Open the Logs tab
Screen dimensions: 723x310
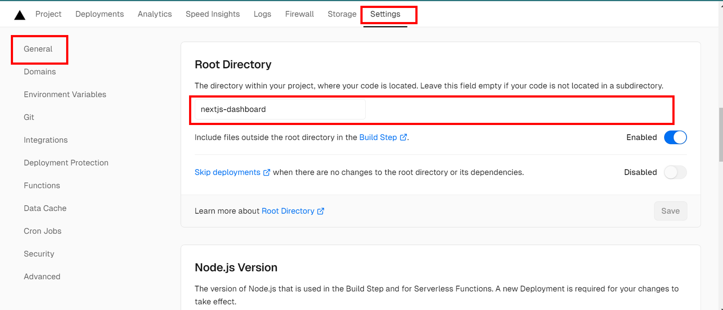[x=262, y=14]
